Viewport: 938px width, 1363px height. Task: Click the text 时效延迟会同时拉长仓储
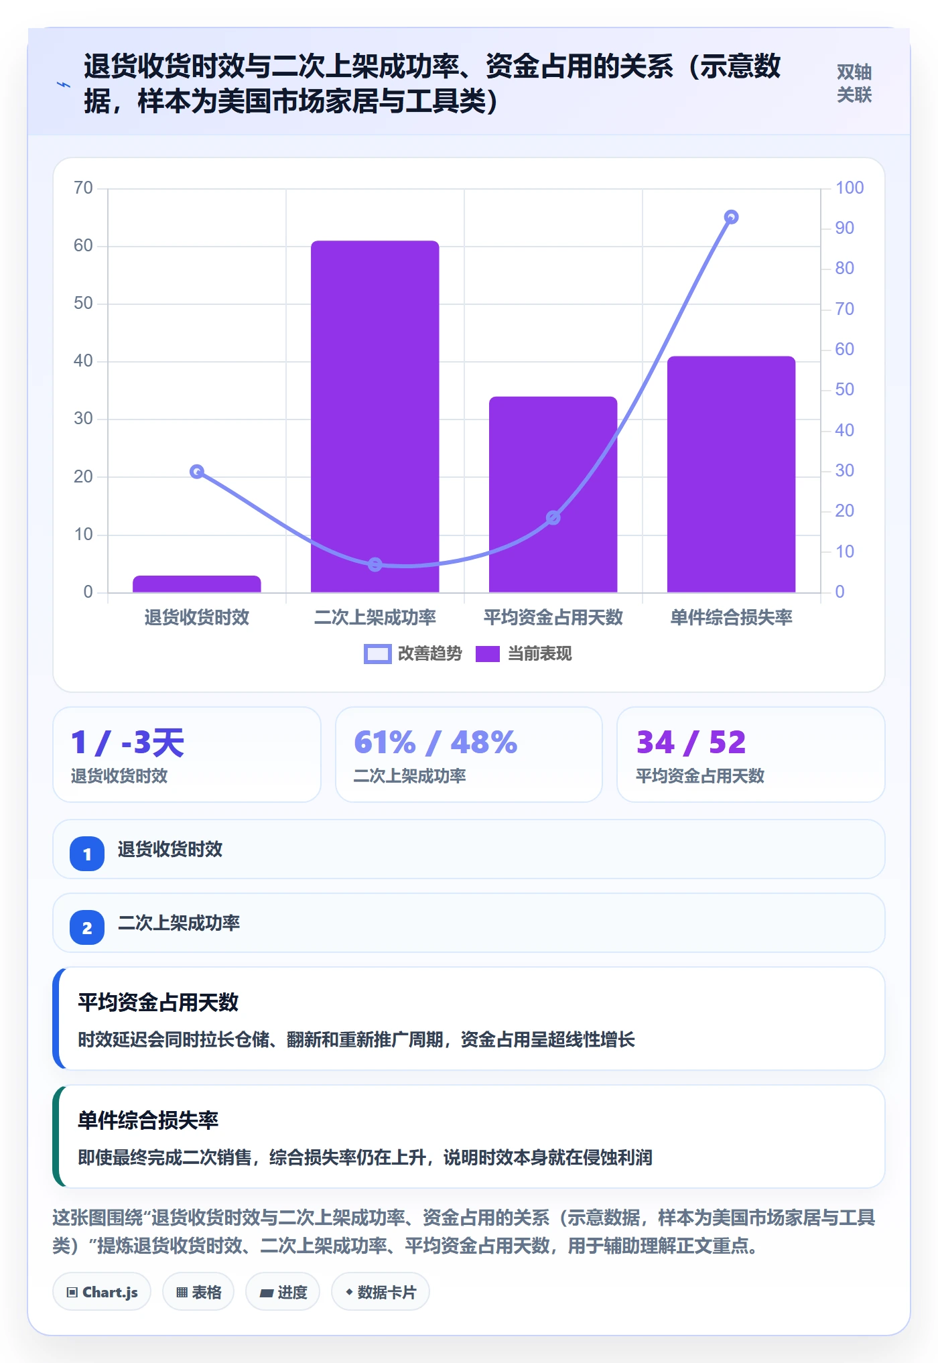[356, 1039]
